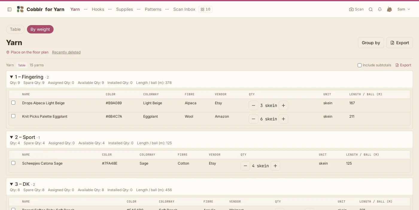
Task: Decrease Knit Picks Palette Eggplant quantity
Action: pyautogui.click(x=253, y=119)
